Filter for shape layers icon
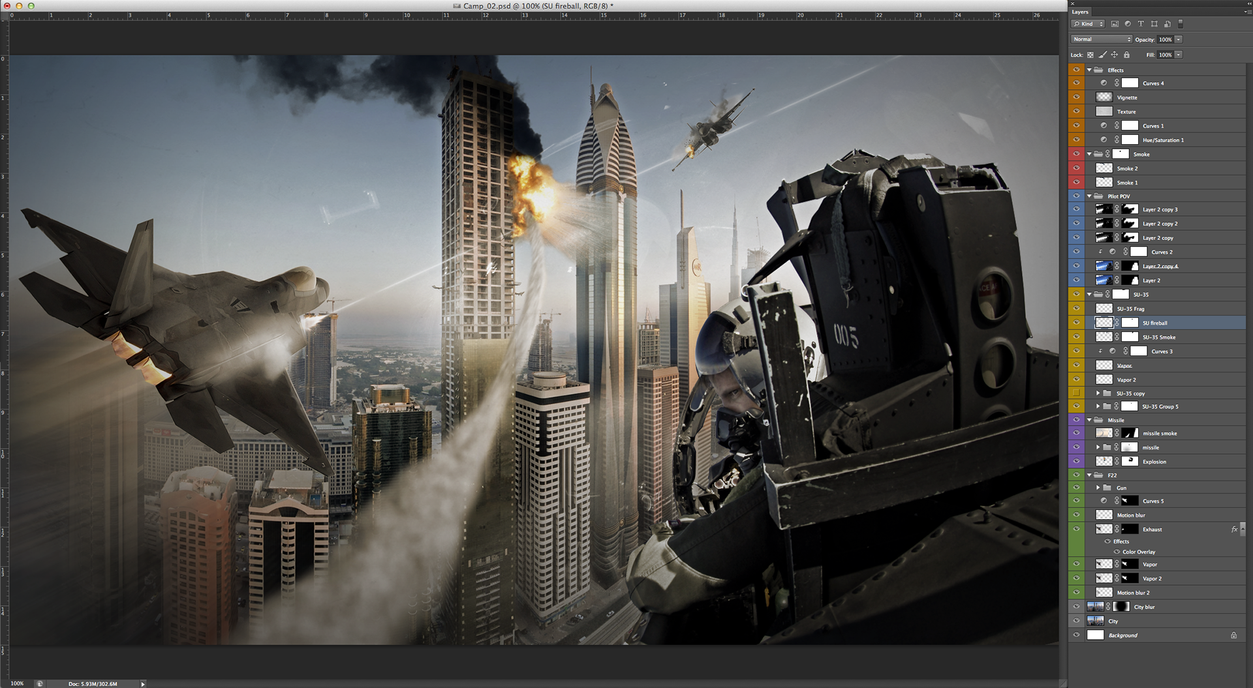The width and height of the screenshot is (1253, 688). pos(1154,24)
